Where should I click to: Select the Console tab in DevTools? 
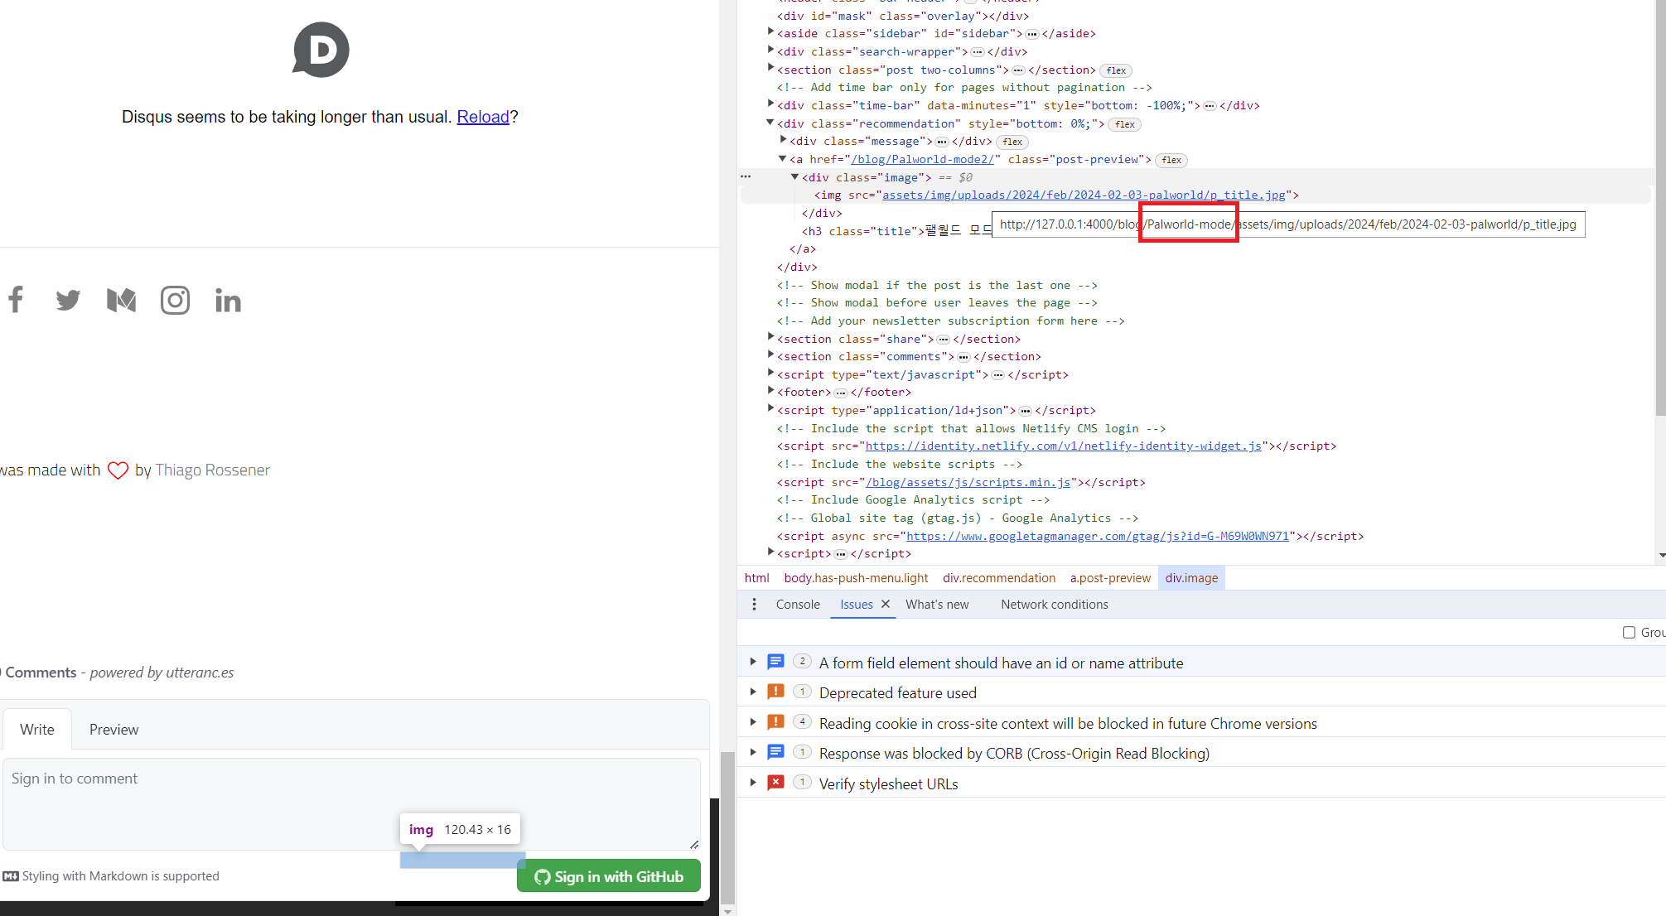tap(798, 604)
